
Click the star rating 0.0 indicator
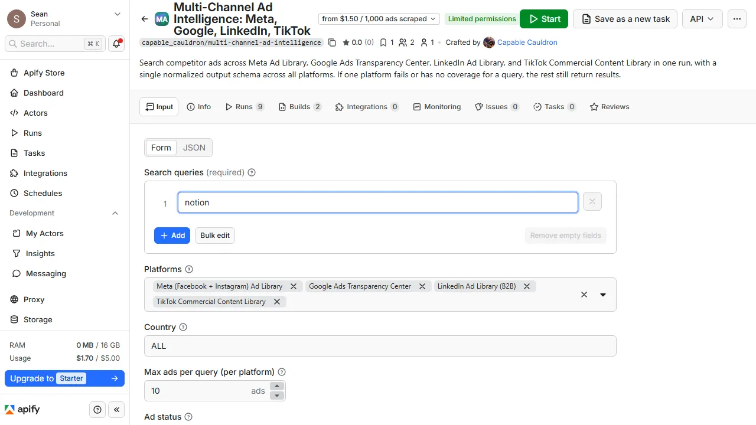pyautogui.click(x=358, y=42)
